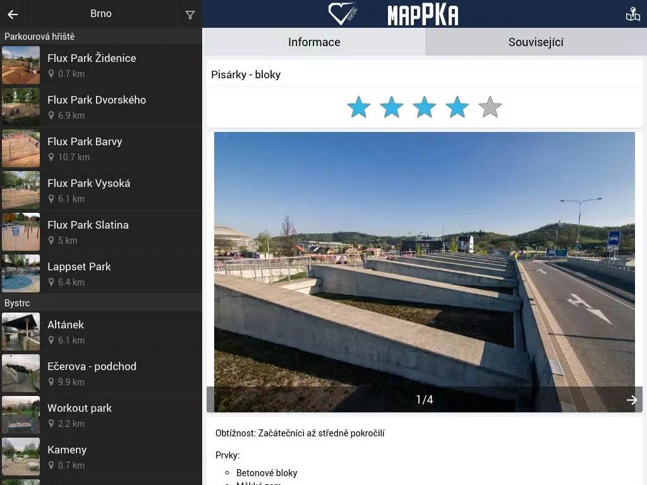Viewport: 647px width, 485px height.
Task: Go back using the arrow icon
Action: tap(13, 15)
